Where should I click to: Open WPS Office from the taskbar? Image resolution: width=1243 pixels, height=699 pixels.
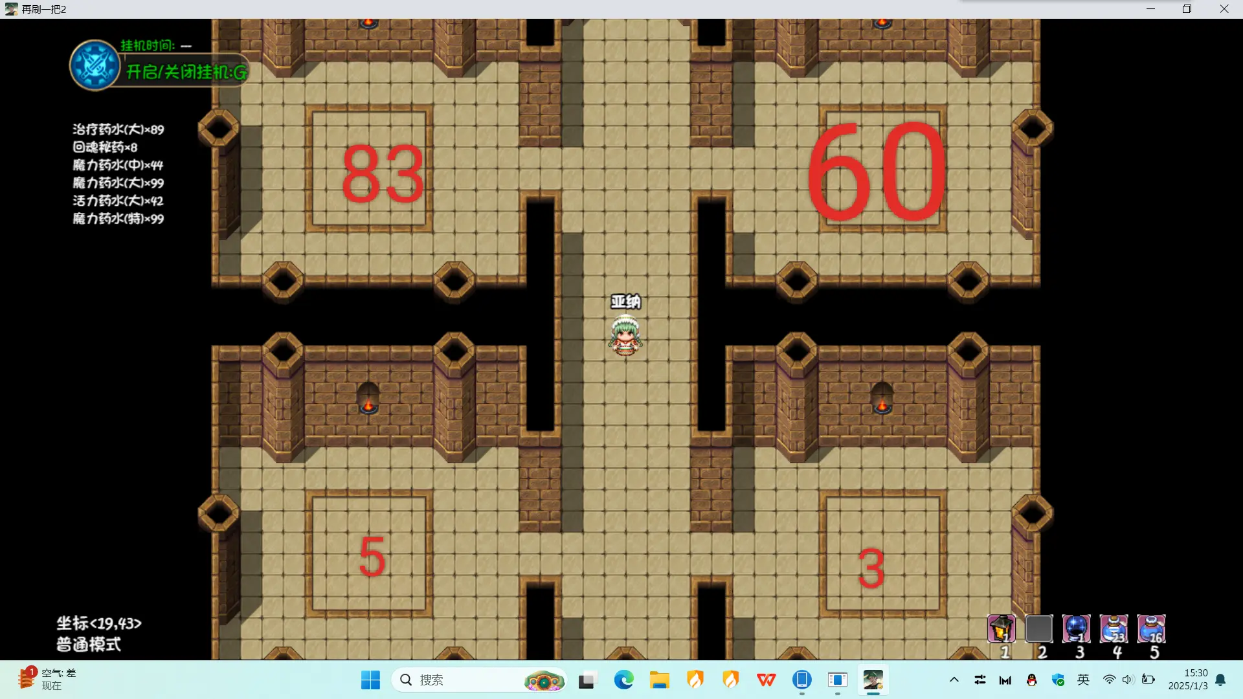766,680
